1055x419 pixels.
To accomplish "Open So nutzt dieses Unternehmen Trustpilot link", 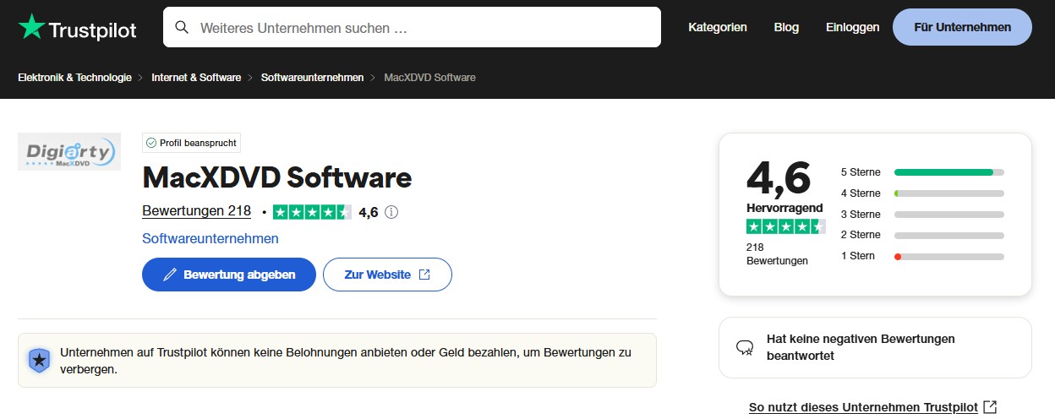I will tap(863, 407).
